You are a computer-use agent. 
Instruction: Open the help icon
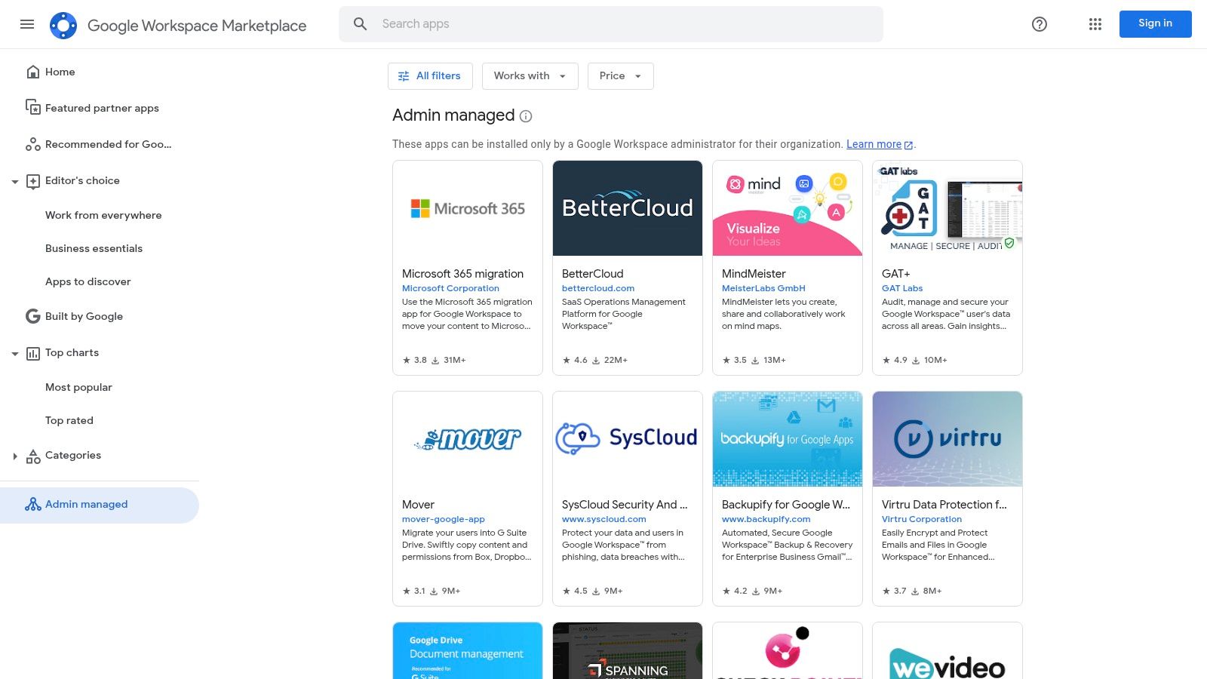pos(1039,24)
